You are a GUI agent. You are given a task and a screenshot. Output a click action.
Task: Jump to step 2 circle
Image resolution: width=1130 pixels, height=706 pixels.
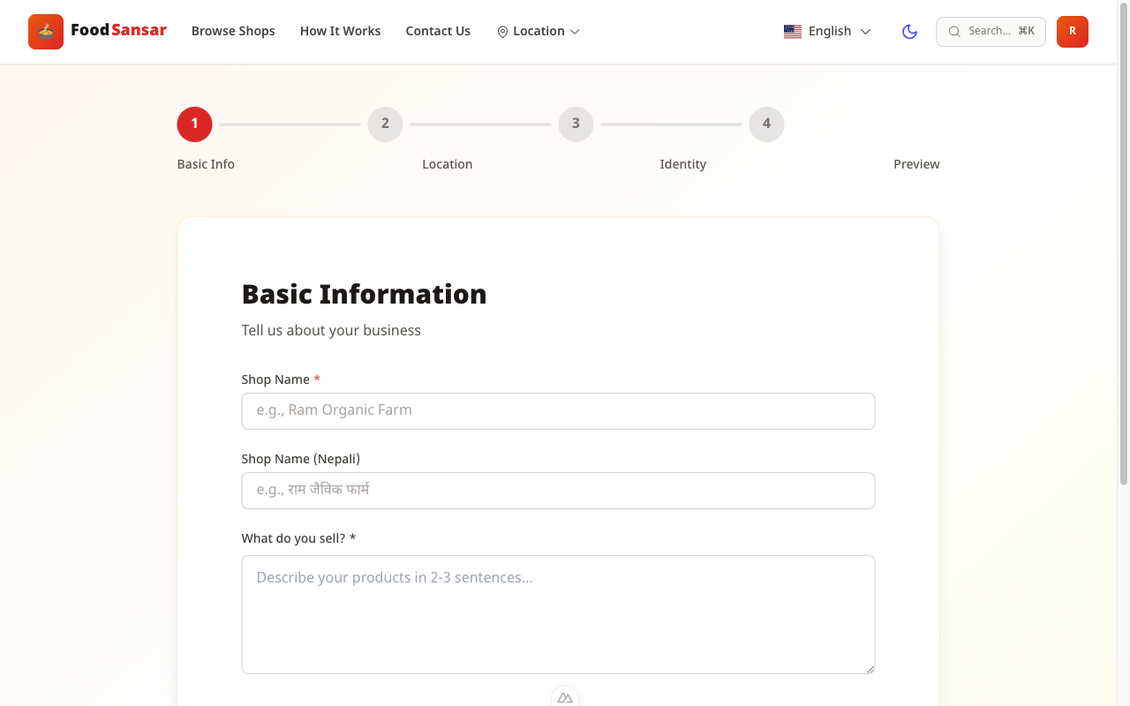[x=385, y=124]
